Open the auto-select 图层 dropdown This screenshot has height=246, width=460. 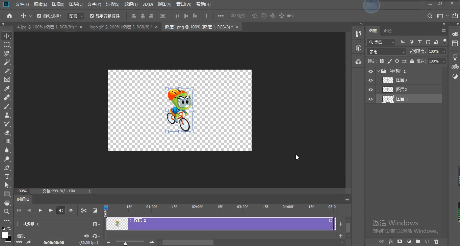click(75, 16)
